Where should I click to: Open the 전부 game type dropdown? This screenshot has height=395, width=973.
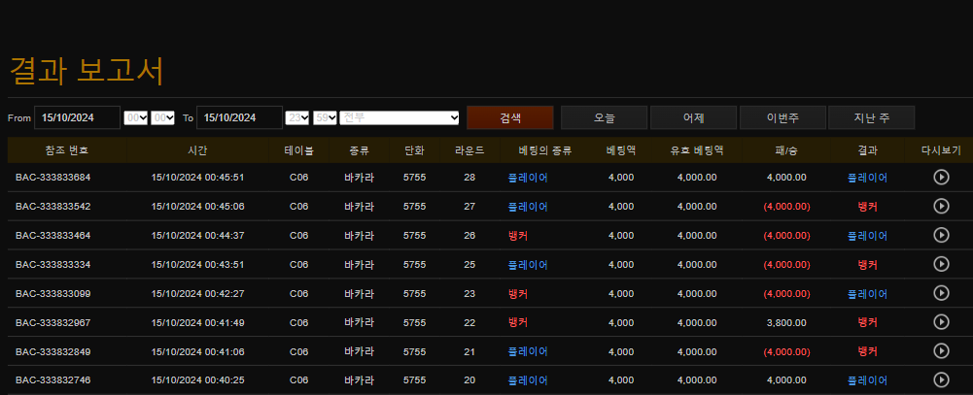pyautogui.click(x=400, y=117)
